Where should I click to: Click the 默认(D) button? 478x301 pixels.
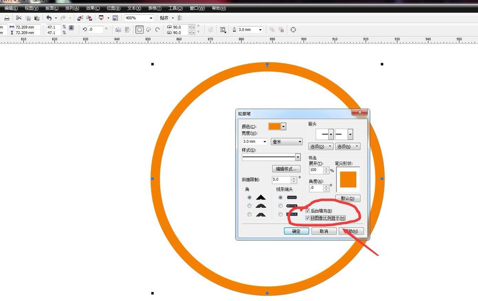pyautogui.click(x=348, y=198)
